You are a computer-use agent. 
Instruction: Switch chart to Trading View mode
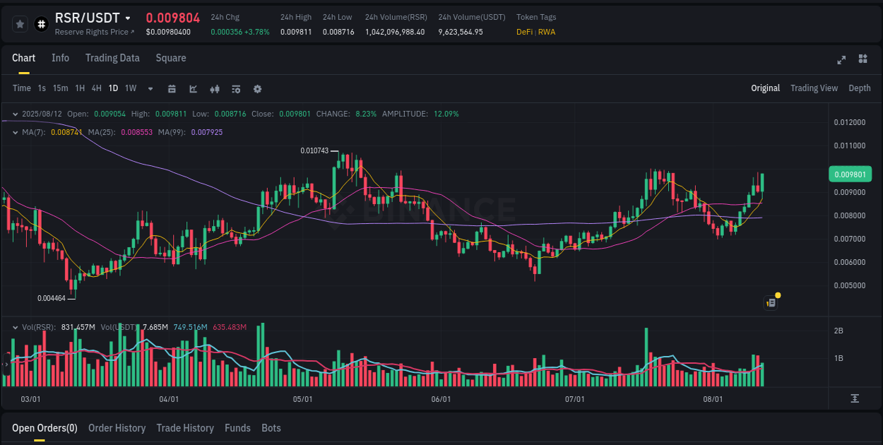click(814, 88)
